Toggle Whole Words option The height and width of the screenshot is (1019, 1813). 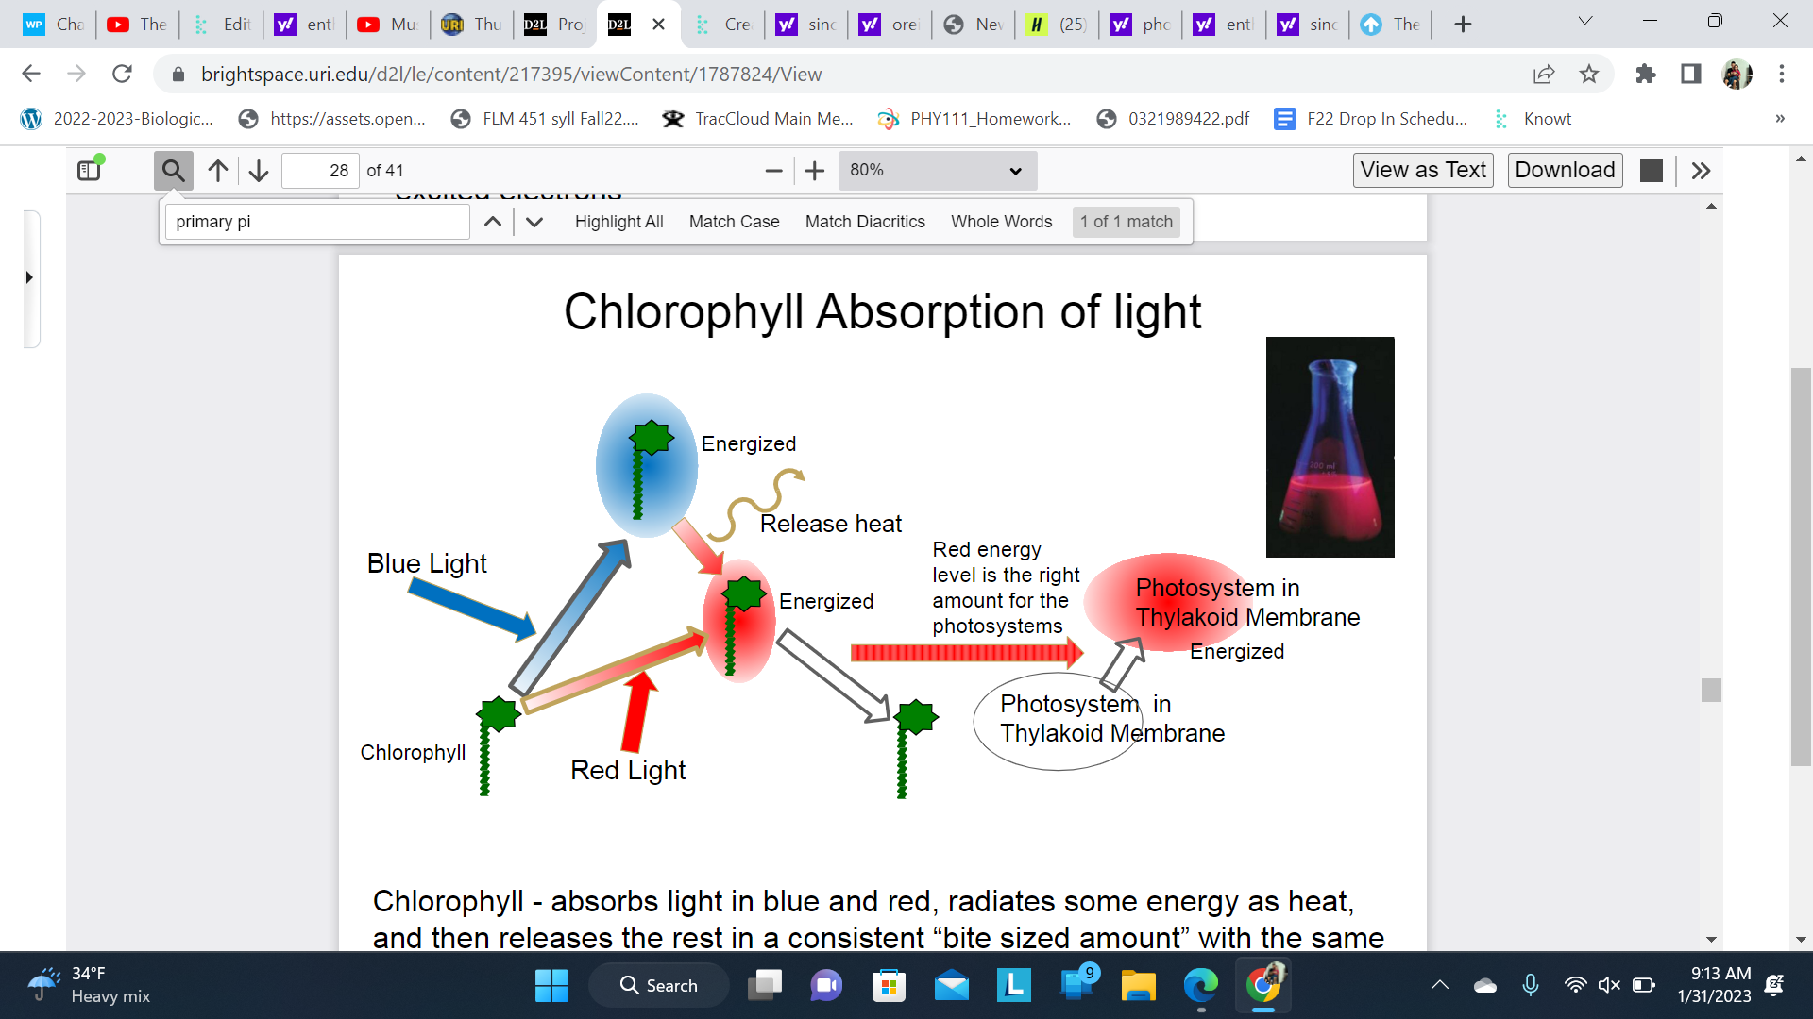pos(1002,222)
